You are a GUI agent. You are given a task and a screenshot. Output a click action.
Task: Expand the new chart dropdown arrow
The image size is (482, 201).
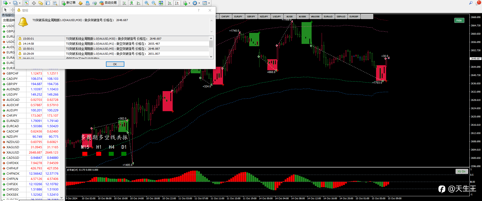tap(10, 3)
